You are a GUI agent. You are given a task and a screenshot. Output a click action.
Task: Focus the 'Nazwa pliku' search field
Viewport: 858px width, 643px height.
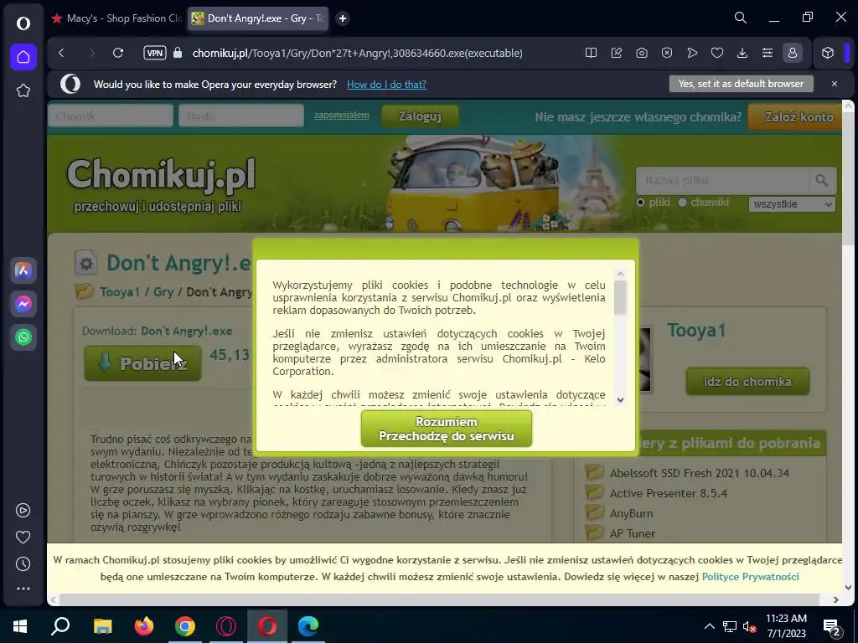(722, 180)
